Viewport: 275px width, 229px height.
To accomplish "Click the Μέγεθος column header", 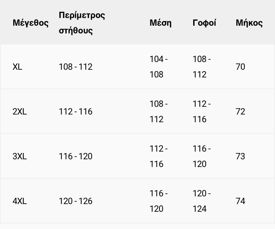I will click(30, 23).
